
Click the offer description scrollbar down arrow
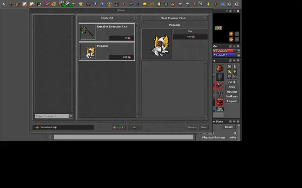click(206, 116)
